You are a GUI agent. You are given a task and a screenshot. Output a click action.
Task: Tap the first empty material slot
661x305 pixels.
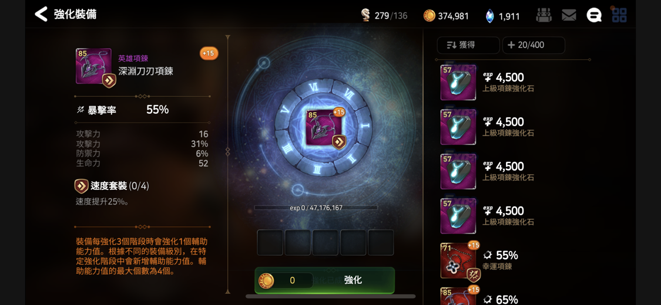tap(270, 242)
